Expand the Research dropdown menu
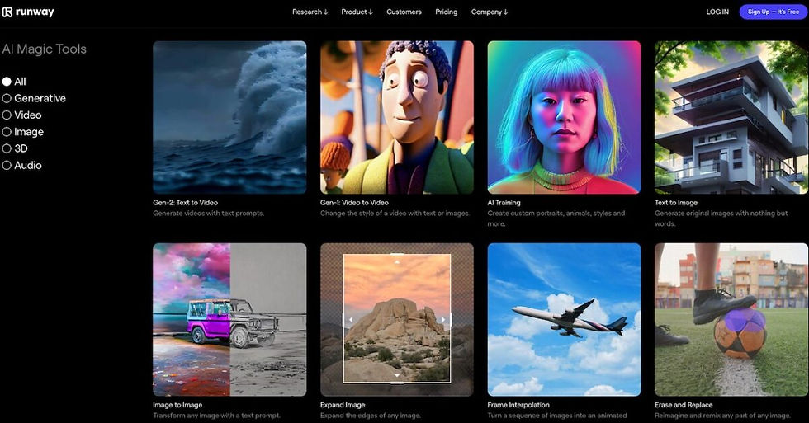 pyautogui.click(x=310, y=12)
